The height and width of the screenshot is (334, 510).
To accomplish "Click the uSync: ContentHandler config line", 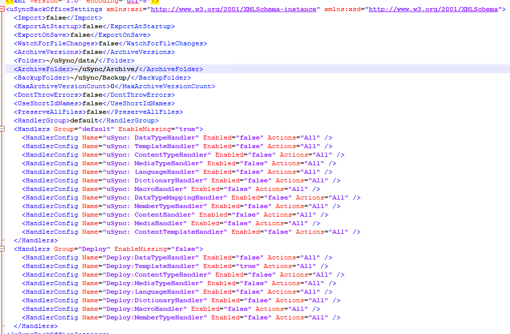I will [x=176, y=215].
